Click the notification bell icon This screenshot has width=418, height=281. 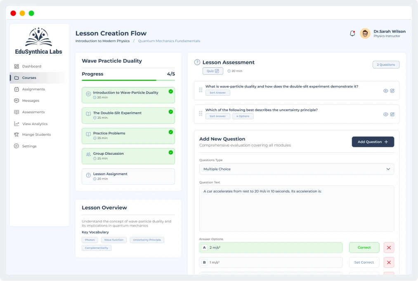pos(352,33)
